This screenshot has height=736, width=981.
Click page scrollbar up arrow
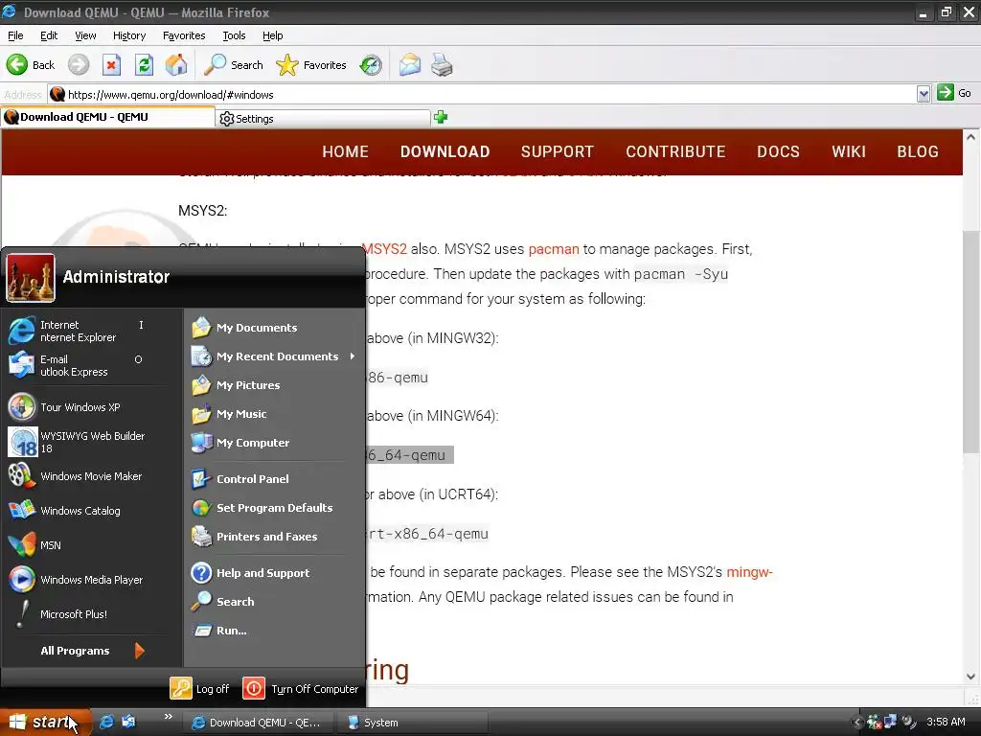click(x=970, y=136)
